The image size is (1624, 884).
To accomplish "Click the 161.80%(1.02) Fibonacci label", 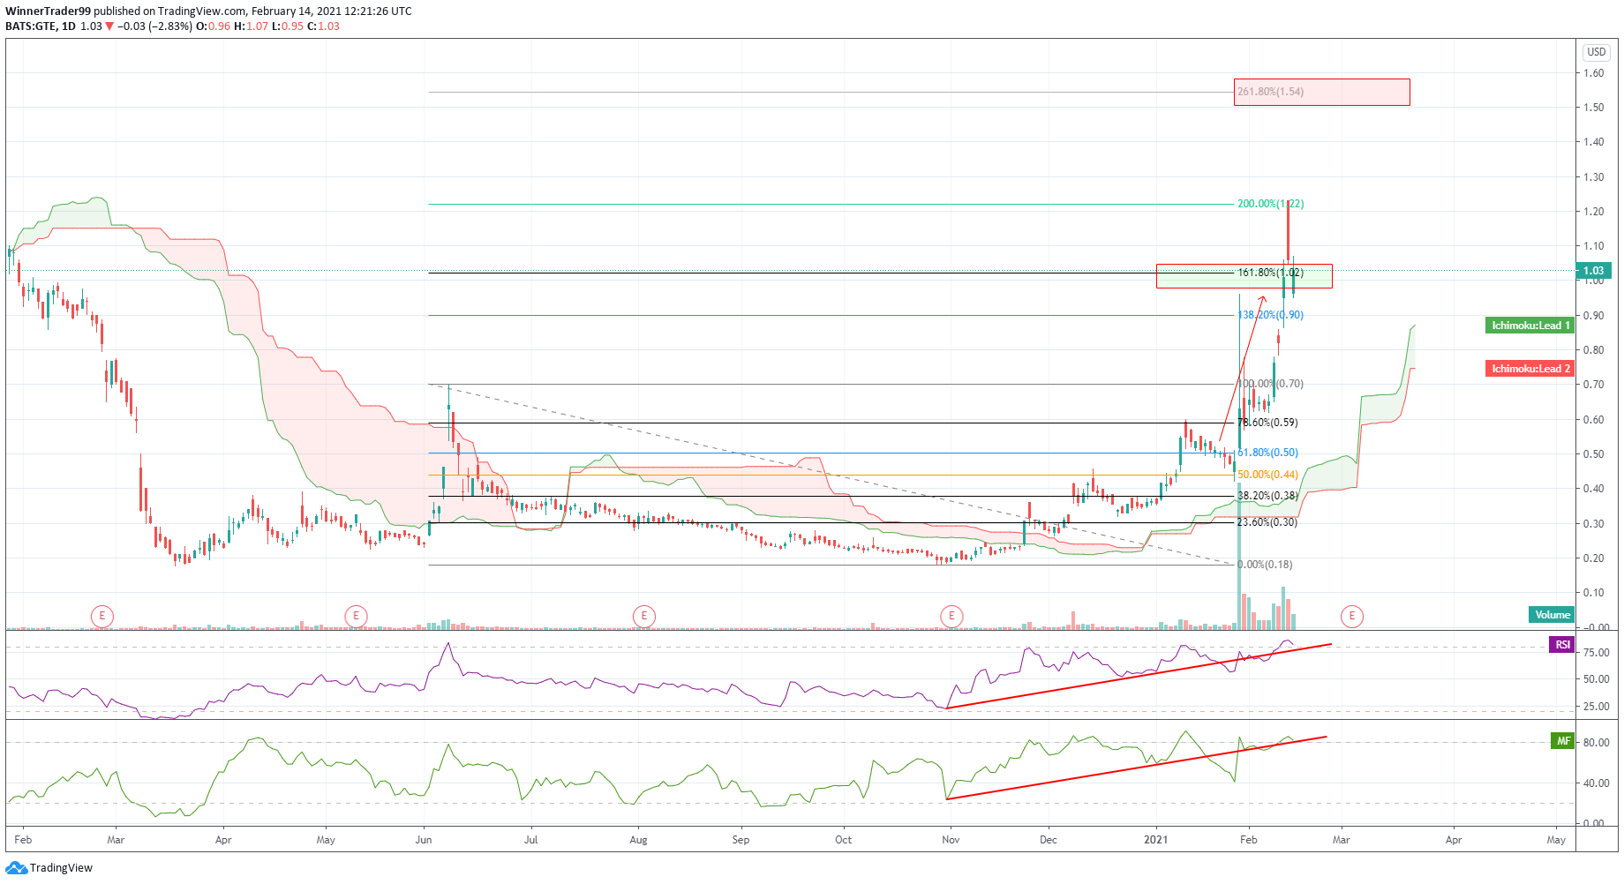I will (1270, 273).
